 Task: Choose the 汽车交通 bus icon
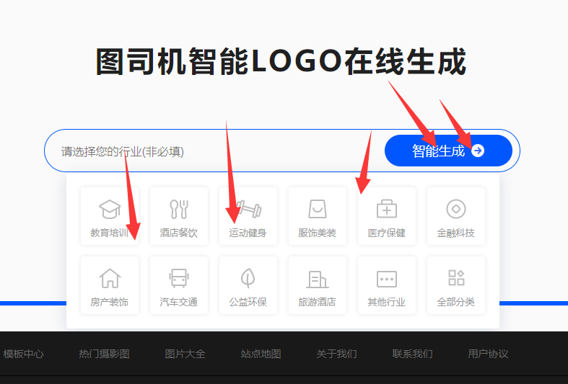[x=179, y=278]
